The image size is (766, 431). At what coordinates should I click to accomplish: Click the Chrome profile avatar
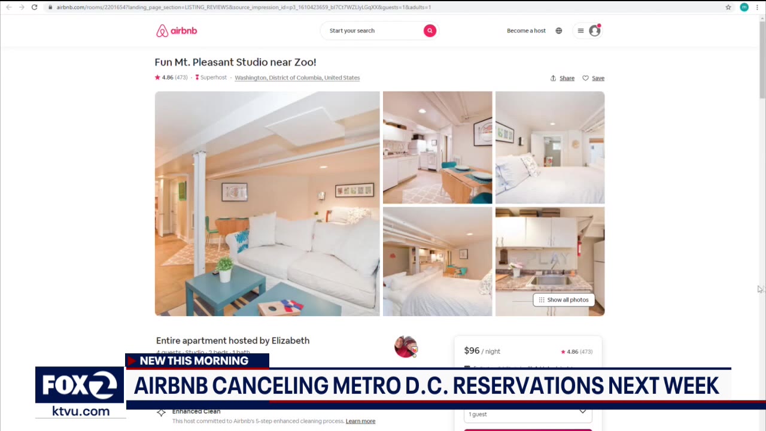click(x=744, y=7)
